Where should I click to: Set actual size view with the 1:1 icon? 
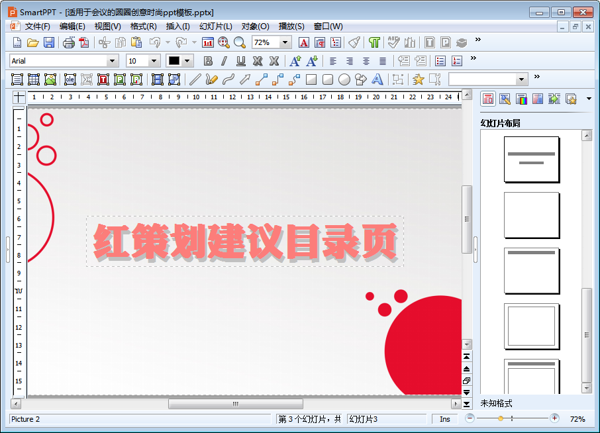208,42
